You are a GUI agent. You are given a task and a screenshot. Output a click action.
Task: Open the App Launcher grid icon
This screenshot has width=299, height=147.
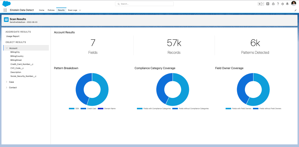click(x=5, y=10)
